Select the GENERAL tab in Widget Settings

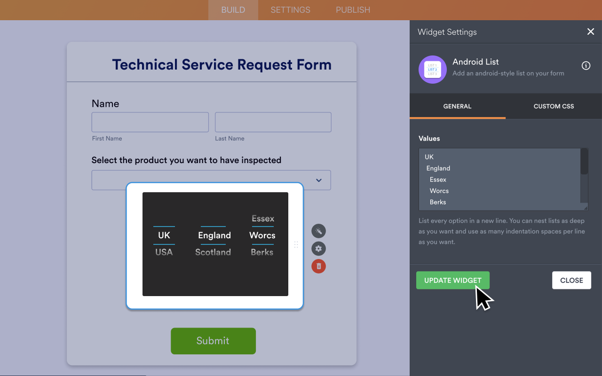click(x=457, y=106)
